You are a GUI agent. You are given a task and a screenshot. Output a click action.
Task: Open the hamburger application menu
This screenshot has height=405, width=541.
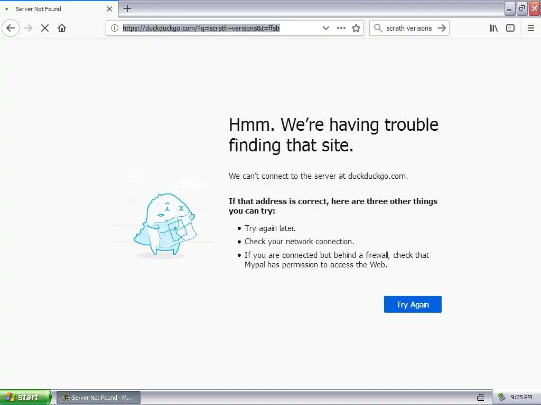[531, 28]
